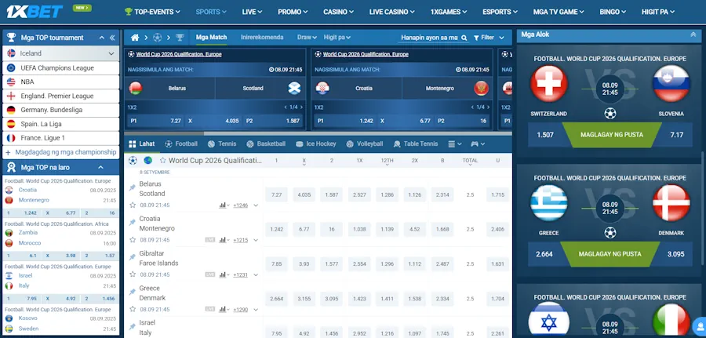706x338 pixels.
Task: Click Denmark flag in Mga Alok card
Action: [671, 203]
